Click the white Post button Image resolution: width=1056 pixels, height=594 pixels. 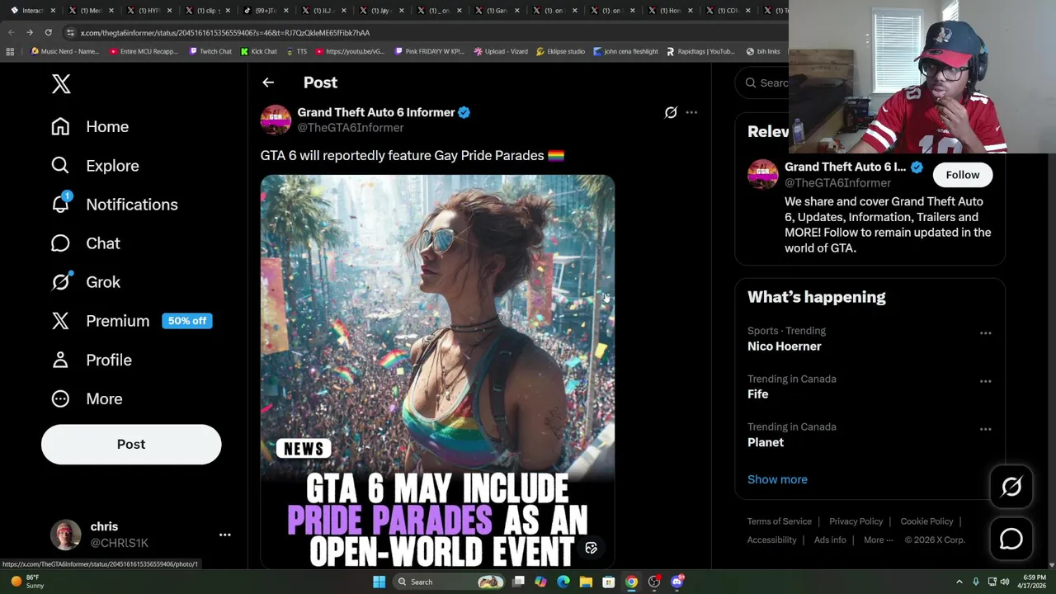coord(131,444)
